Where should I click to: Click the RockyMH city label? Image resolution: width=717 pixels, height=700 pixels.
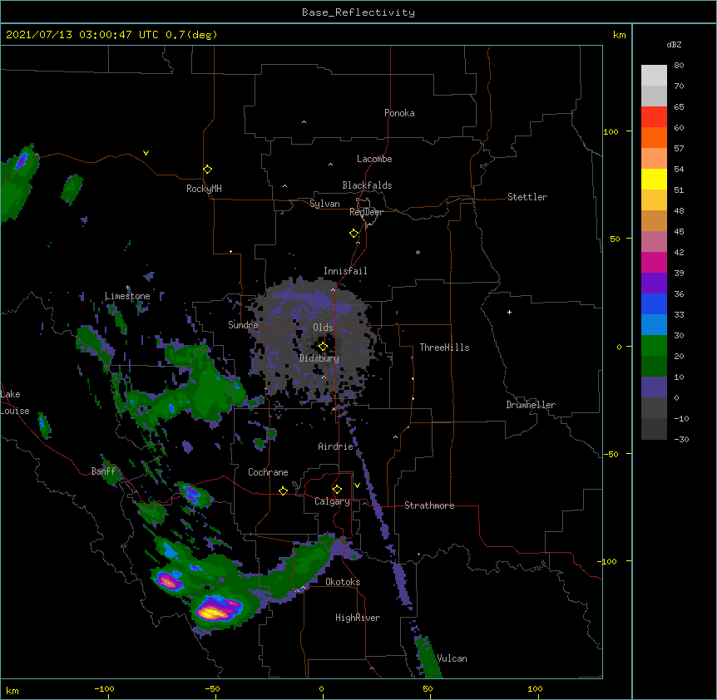pyautogui.click(x=204, y=189)
